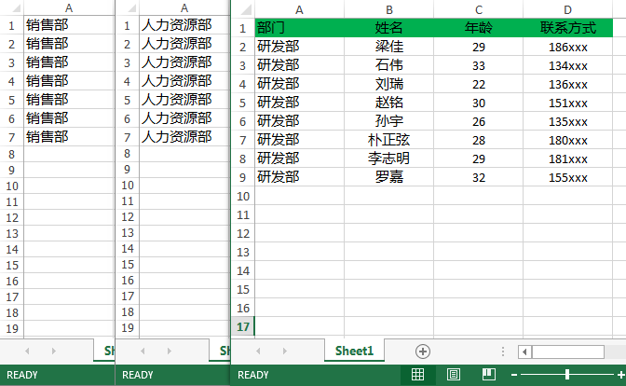Select age cell 32 for 罗嘉
This screenshot has width=626, height=386.
point(478,177)
